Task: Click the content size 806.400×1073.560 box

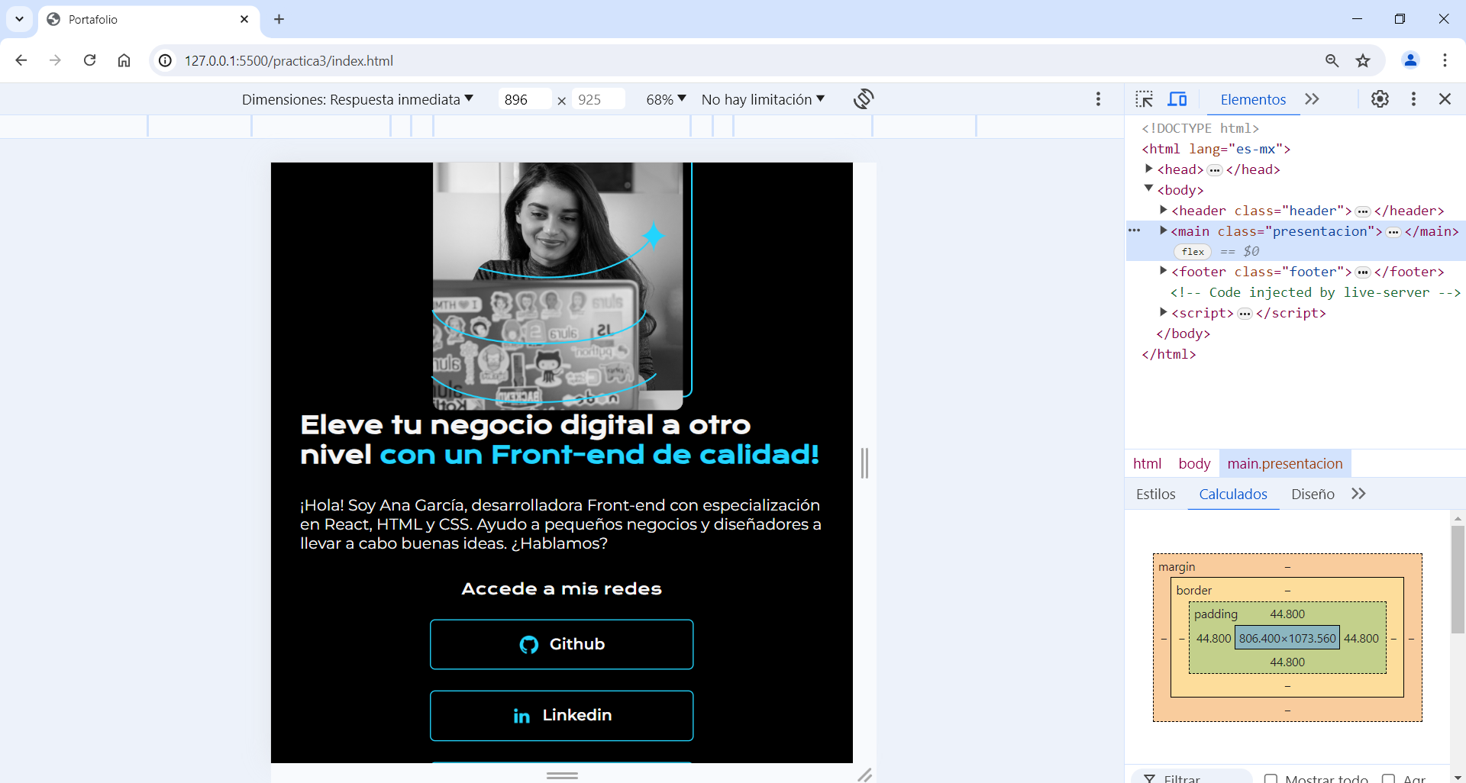Action: pyautogui.click(x=1287, y=638)
